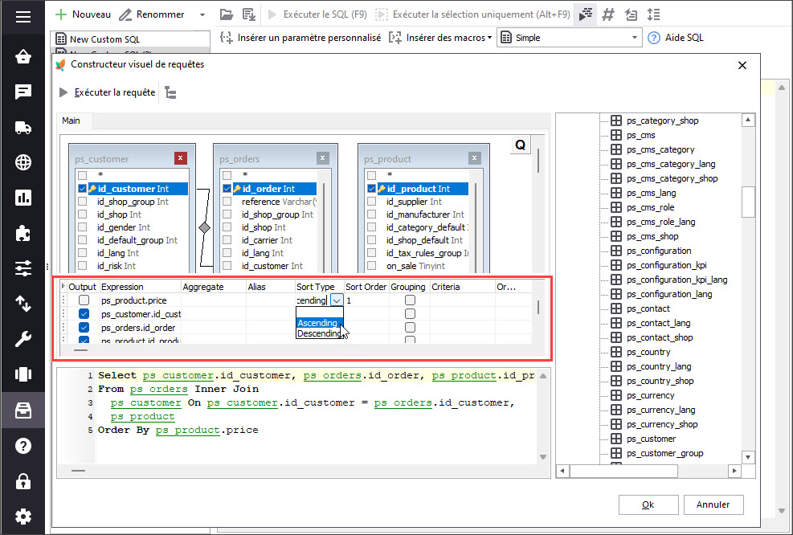Click the visual query builder toolbar icon
Viewport: 793px width, 535px height.
tap(585, 14)
